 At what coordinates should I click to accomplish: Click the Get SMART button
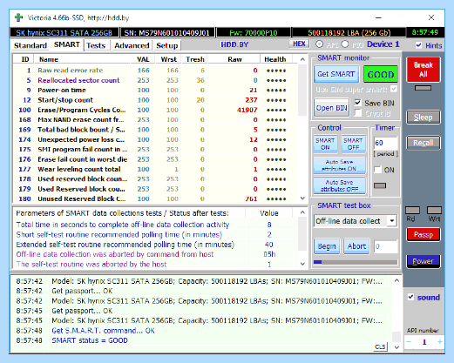[335, 74]
